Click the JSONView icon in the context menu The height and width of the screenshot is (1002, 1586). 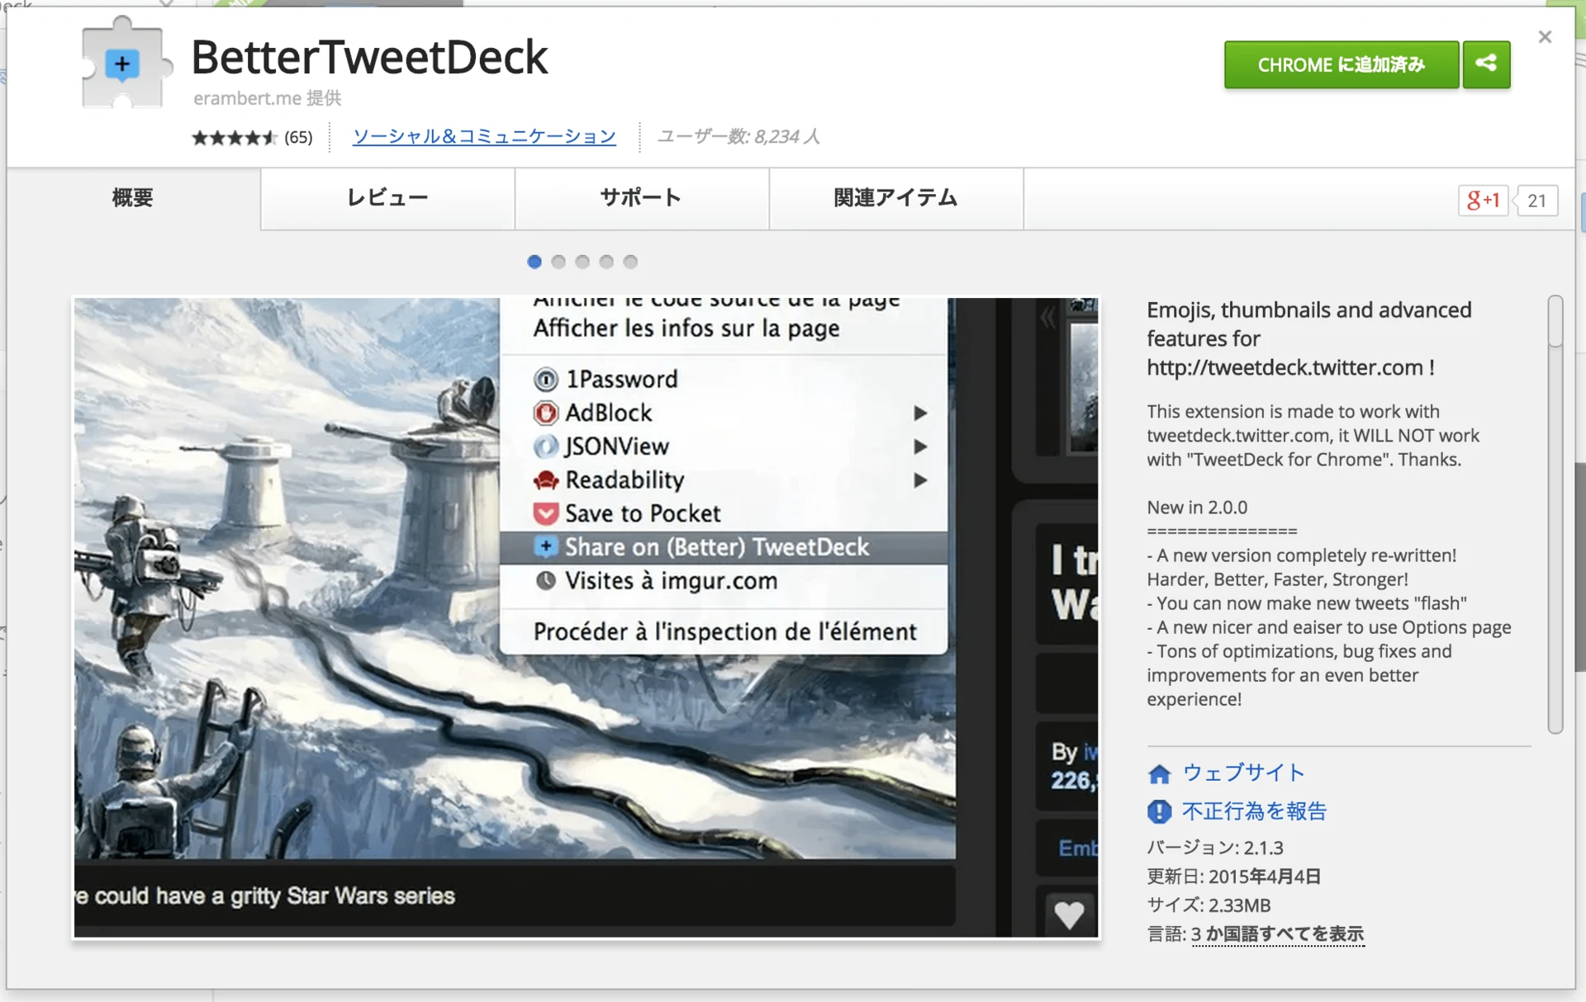[x=545, y=447]
